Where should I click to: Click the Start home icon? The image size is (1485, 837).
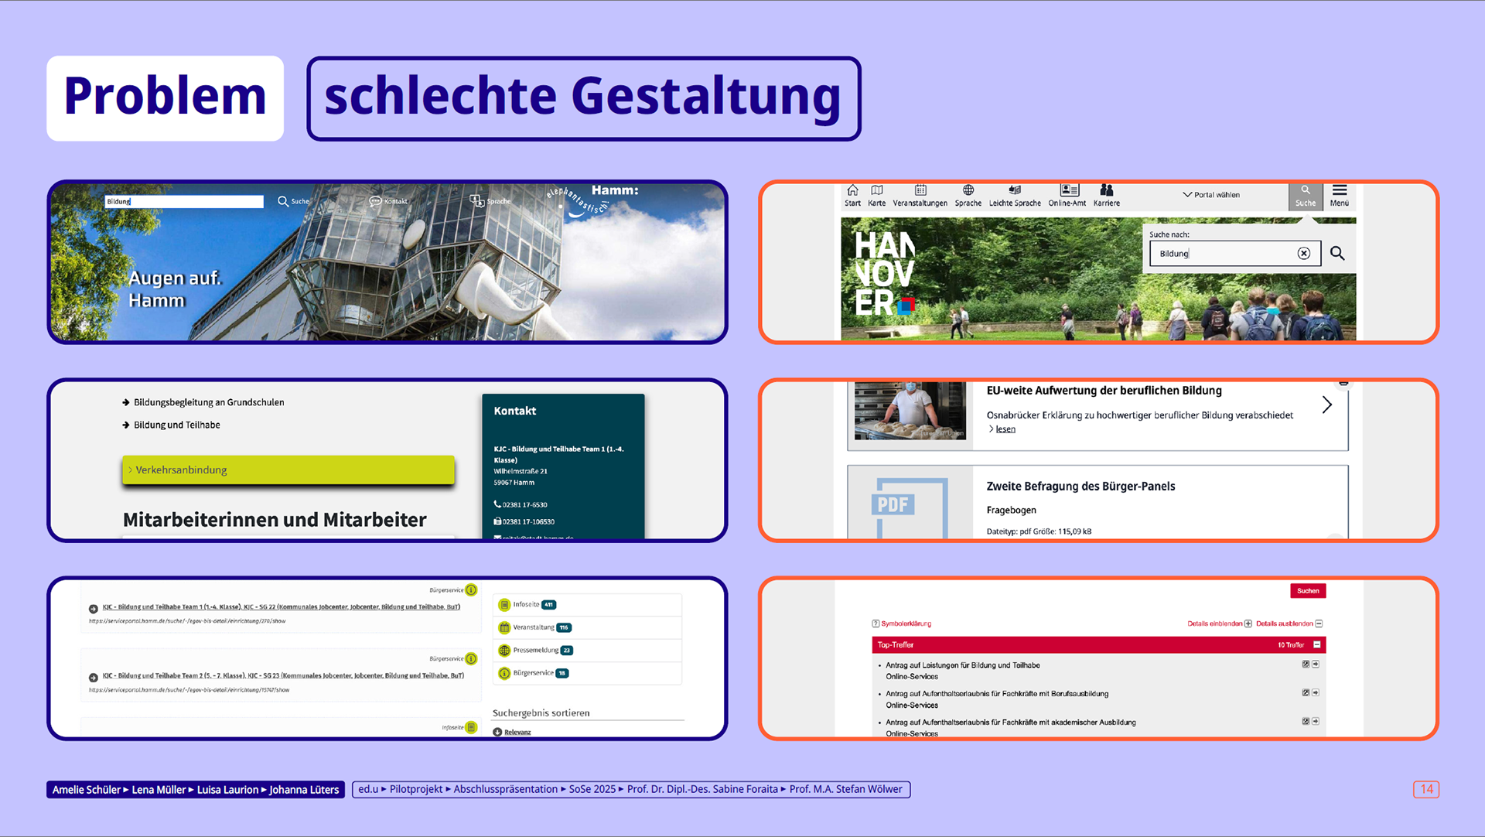click(852, 190)
